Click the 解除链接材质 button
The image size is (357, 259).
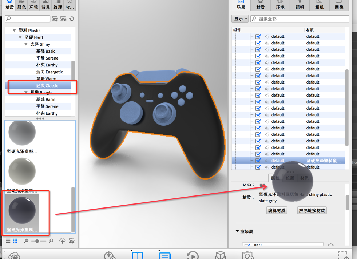(312, 210)
